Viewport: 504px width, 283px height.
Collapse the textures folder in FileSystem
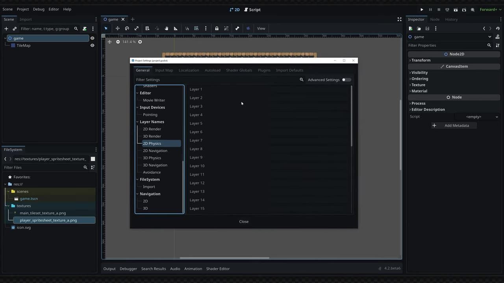tap(8, 206)
